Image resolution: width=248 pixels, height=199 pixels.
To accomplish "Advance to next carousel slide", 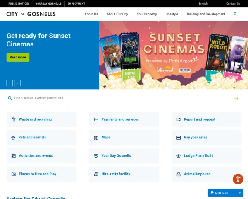I will point(17,83).
